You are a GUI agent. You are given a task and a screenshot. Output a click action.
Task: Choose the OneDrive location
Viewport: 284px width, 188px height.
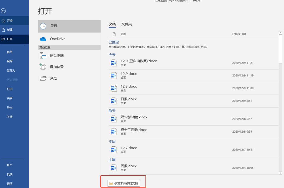click(x=69, y=39)
